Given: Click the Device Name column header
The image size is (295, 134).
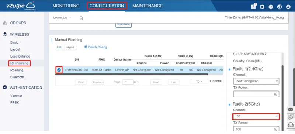Looking at the screenshot, I should click(122, 59).
